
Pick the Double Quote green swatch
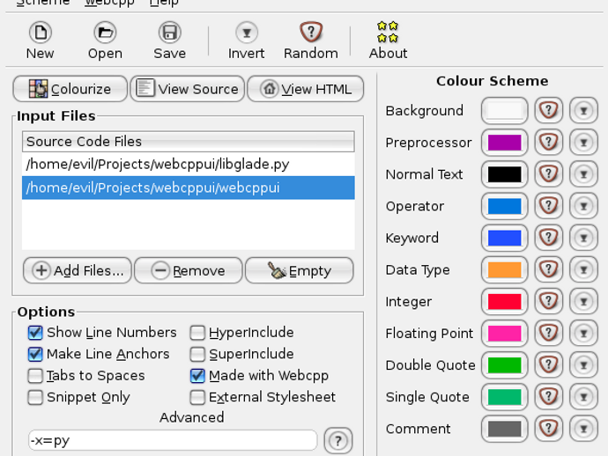[504, 364]
